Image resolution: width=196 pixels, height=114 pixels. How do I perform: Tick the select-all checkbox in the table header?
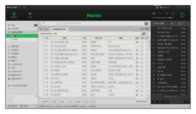point(44,38)
